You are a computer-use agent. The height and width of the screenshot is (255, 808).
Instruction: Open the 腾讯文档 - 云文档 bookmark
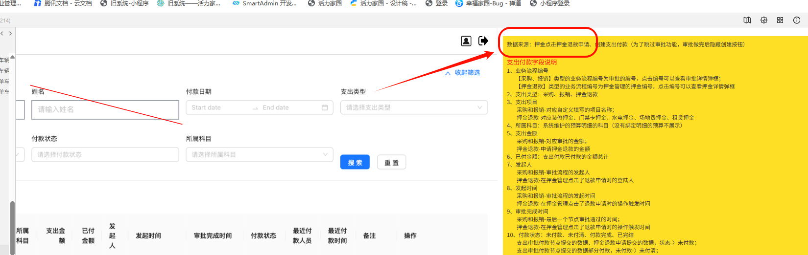(x=63, y=3)
